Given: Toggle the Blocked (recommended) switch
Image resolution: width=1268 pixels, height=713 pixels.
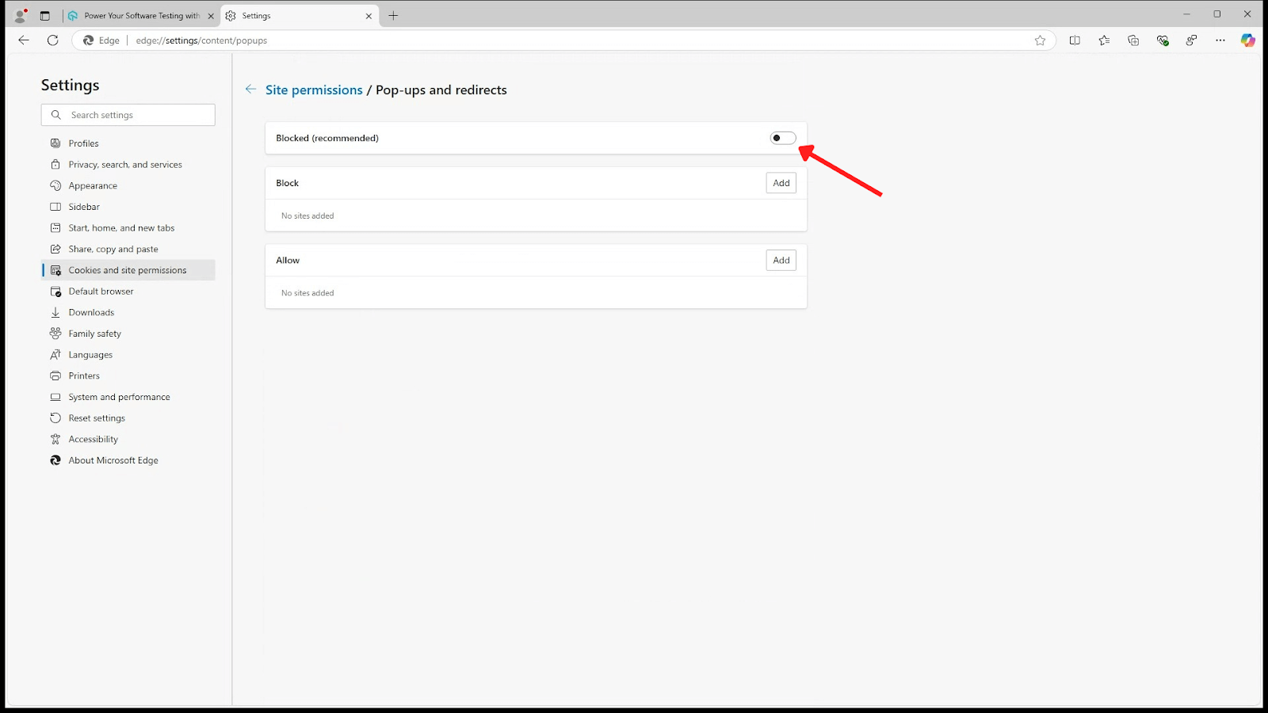Looking at the screenshot, I should [x=782, y=138].
